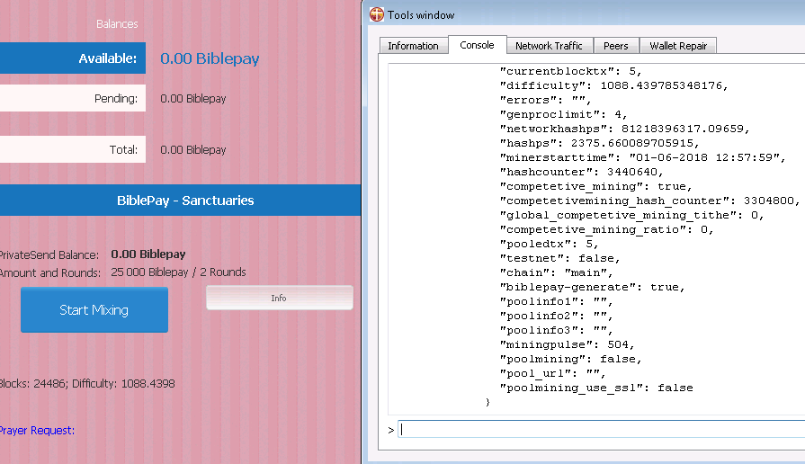Select the Console tab
Screen dimensions: 805x464
tap(477, 45)
